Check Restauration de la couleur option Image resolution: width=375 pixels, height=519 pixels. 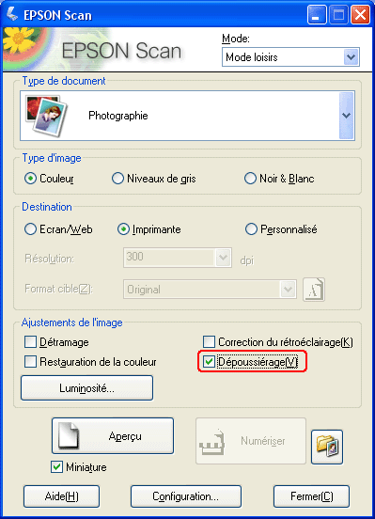point(30,362)
